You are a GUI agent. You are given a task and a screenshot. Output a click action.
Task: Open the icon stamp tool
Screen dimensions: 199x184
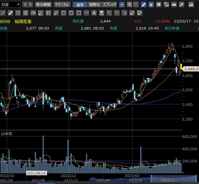pos(102,13)
